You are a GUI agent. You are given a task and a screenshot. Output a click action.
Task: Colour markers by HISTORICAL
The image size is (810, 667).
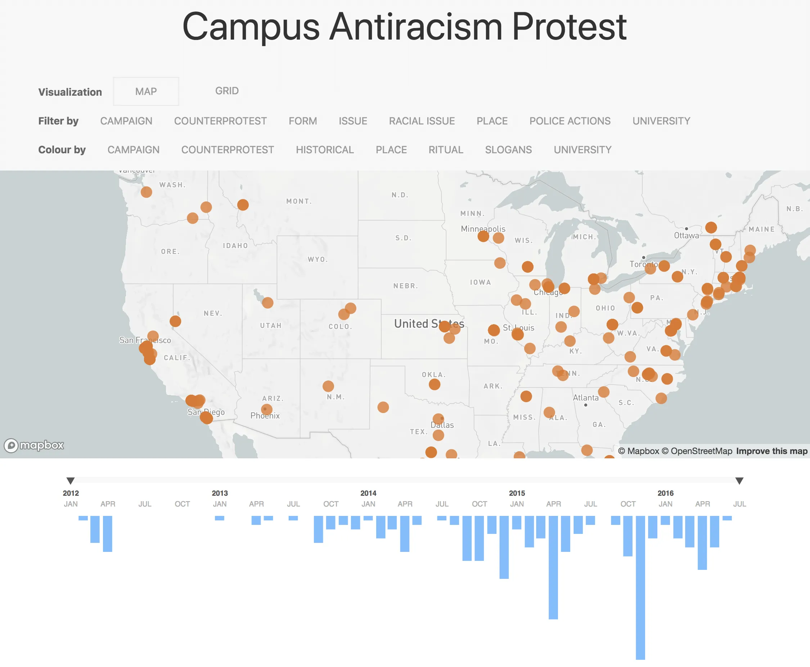click(324, 150)
